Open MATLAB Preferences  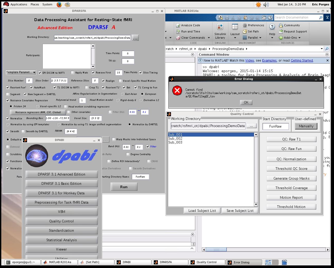click(253, 25)
